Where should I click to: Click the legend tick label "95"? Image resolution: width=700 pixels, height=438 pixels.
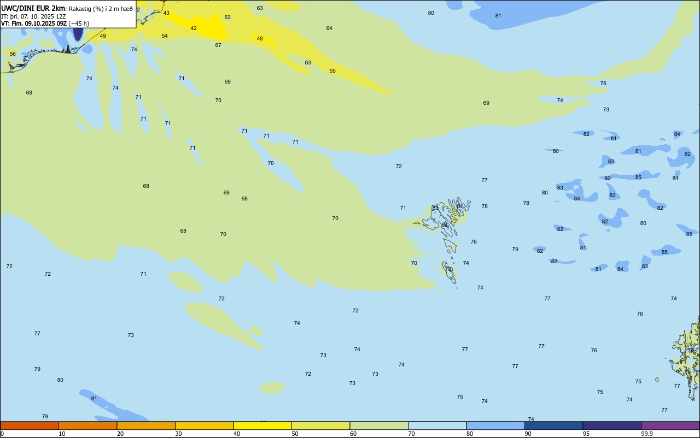coord(586,434)
